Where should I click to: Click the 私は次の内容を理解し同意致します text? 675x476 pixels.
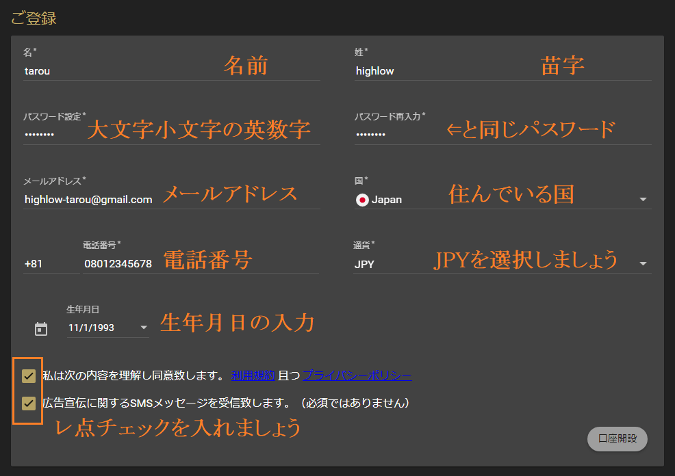pos(133,375)
